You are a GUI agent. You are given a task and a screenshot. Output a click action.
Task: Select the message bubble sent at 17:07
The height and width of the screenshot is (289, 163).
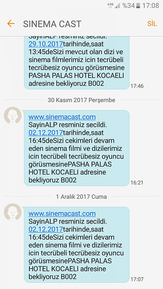[76, 244]
